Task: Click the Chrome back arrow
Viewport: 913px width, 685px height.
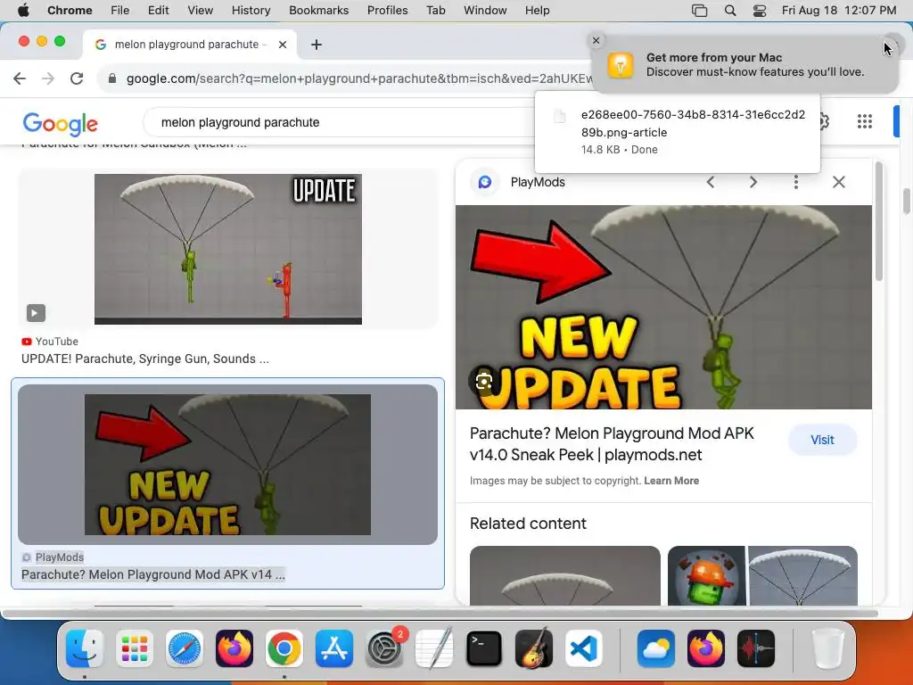Action: point(20,78)
